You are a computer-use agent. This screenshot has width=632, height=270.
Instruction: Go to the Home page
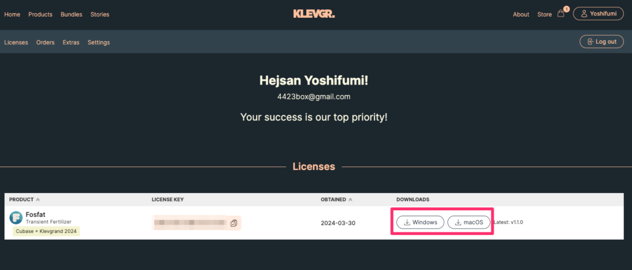click(12, 14)
